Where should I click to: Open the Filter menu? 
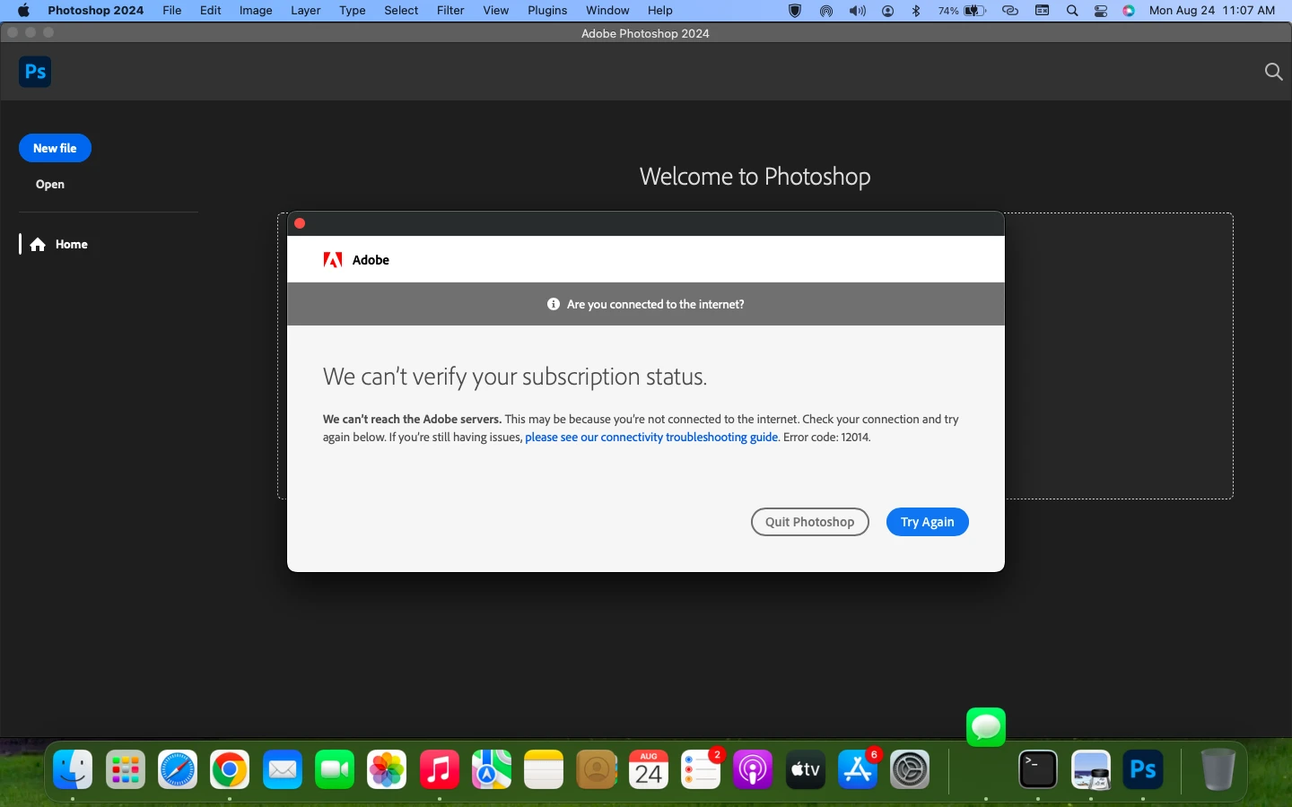(x=450, y=11)
